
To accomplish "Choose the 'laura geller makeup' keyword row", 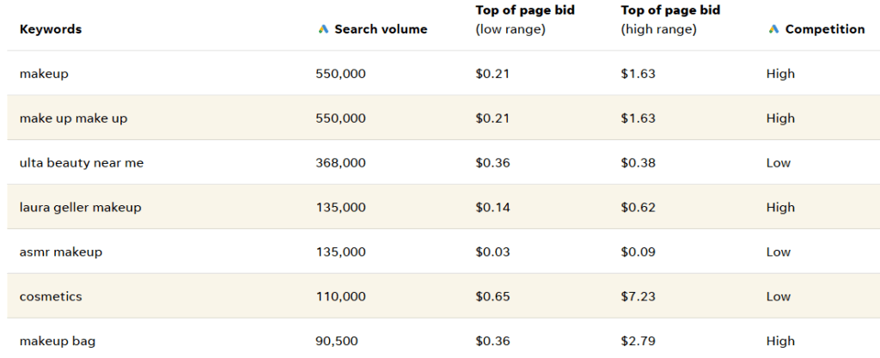I will coord(80,208).
